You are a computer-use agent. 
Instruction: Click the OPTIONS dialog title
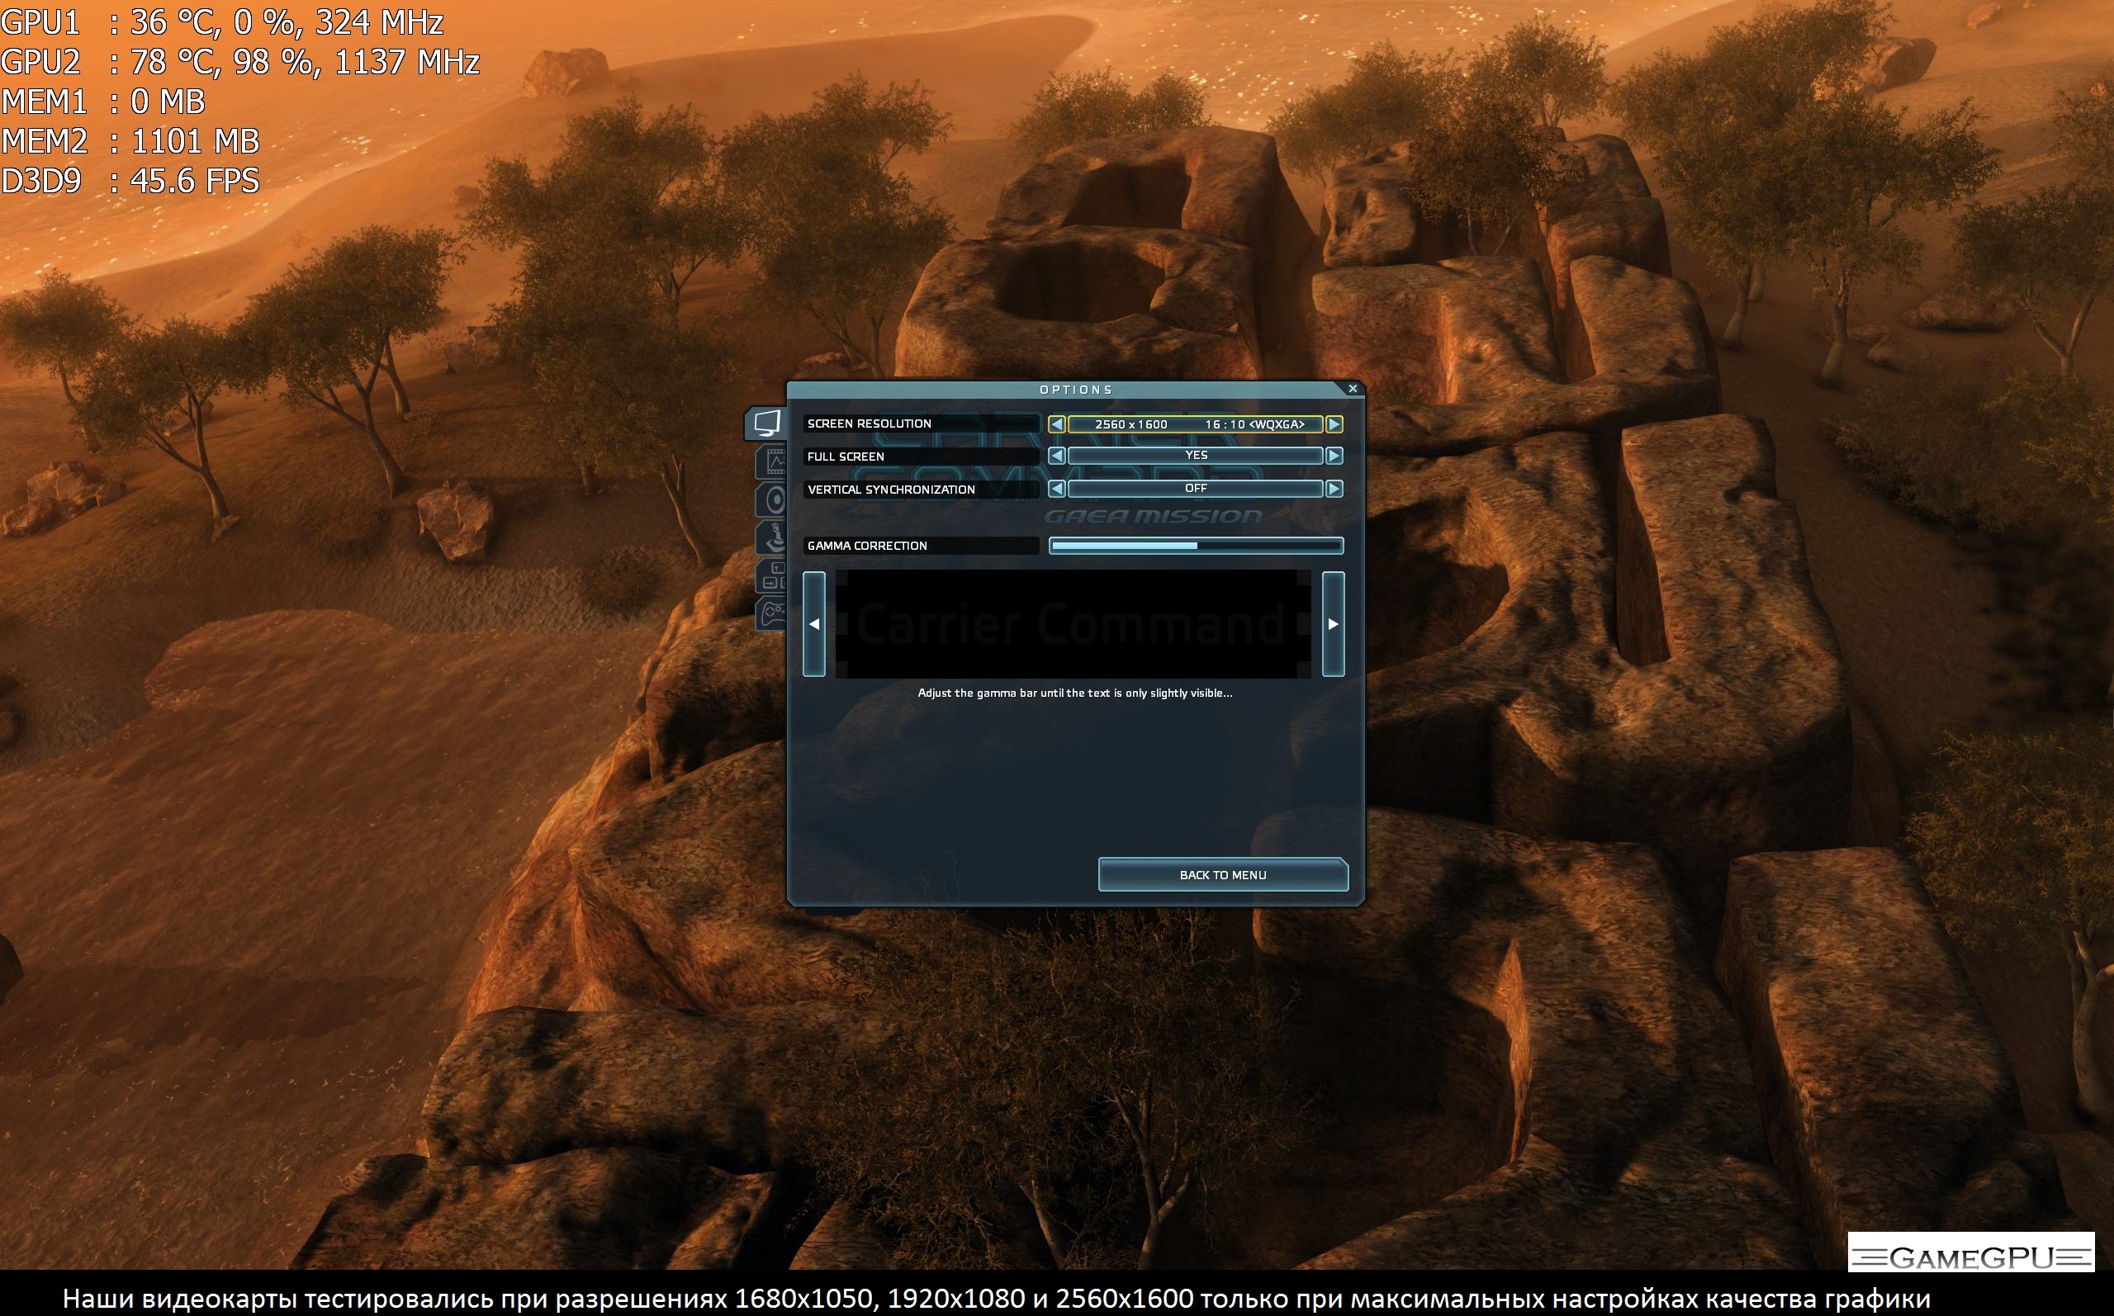(x=1076, y=389)
